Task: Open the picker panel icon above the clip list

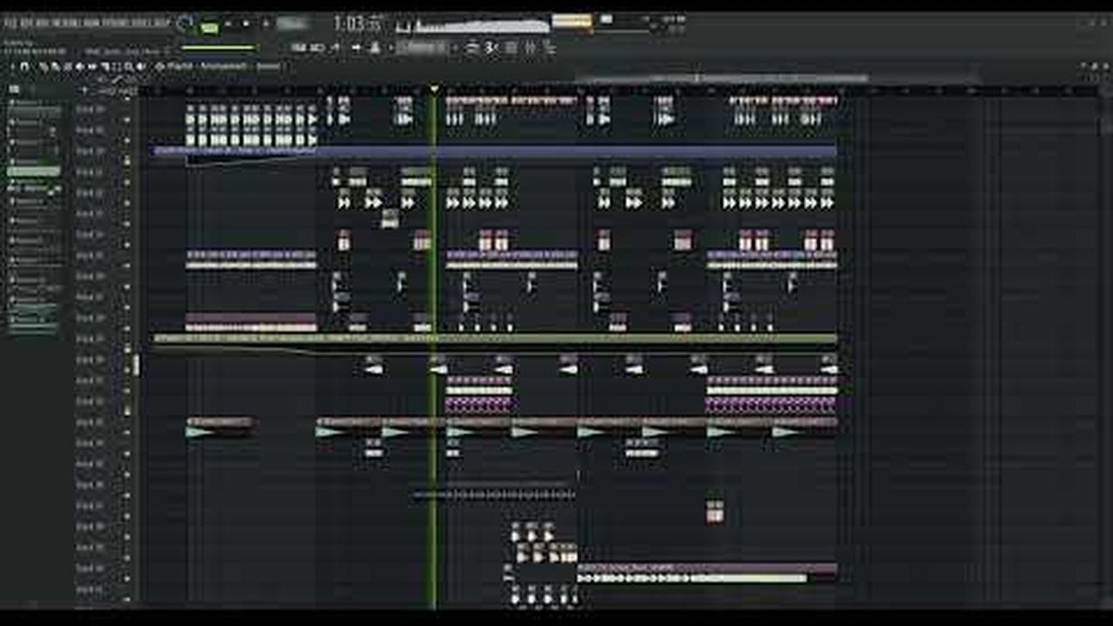Action: tap(14, 89)
